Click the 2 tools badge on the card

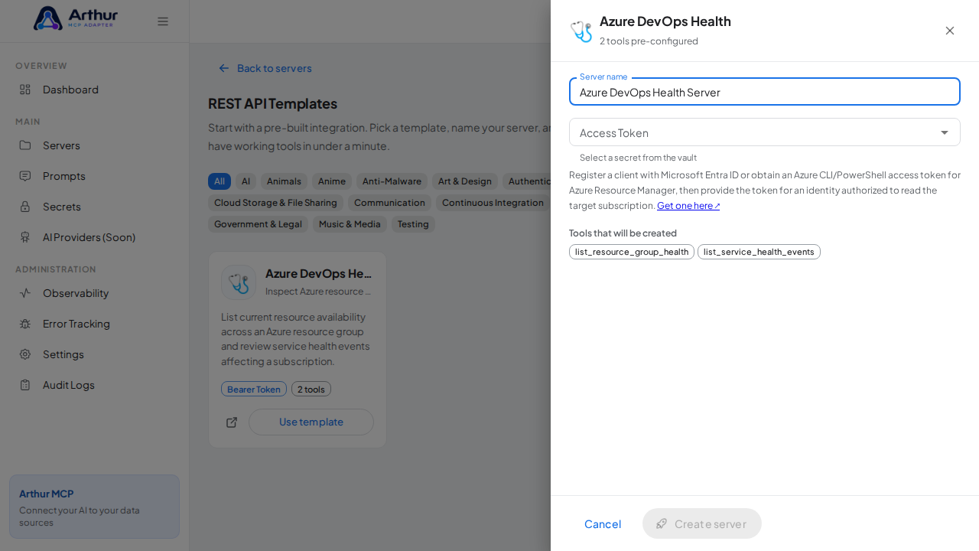click(x=311, y=389)
